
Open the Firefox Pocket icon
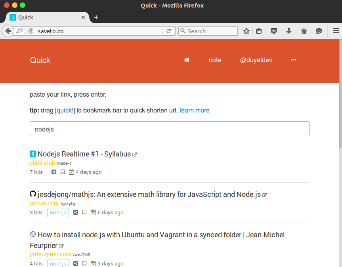click(273, 31)
